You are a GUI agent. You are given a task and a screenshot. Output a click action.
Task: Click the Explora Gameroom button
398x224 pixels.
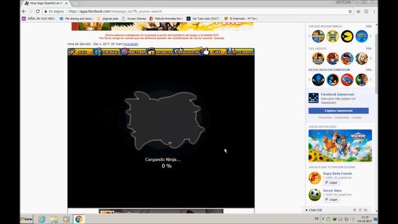click(x=338, y=111)
